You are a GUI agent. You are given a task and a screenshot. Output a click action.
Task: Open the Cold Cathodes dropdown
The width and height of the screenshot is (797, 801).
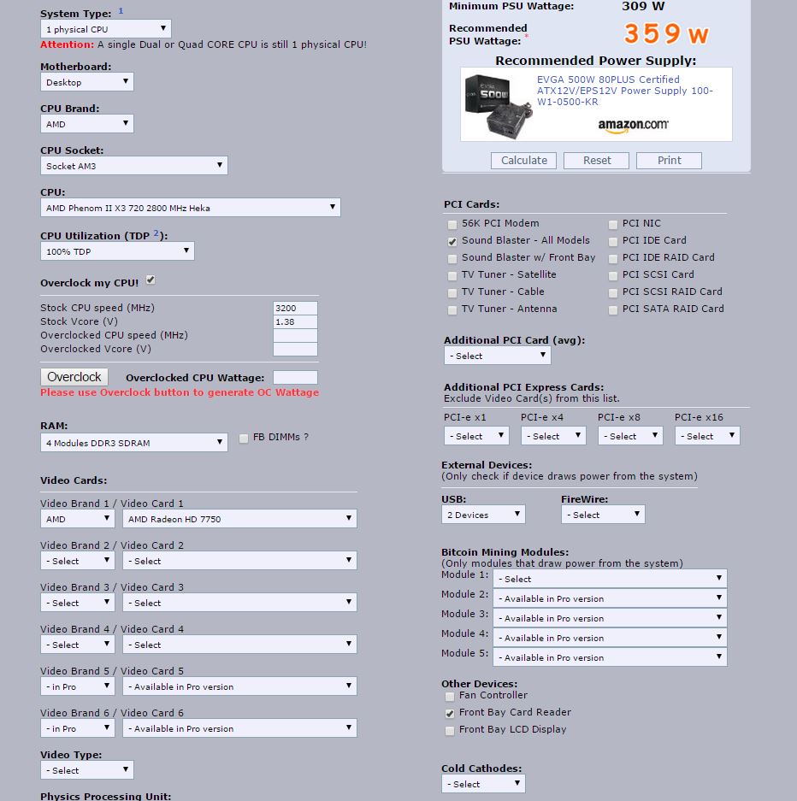(x=483, y=784)
